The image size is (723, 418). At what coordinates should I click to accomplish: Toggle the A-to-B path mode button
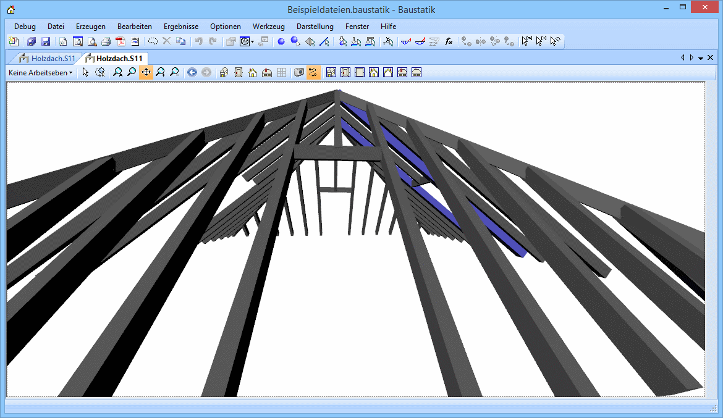point(314,73)
